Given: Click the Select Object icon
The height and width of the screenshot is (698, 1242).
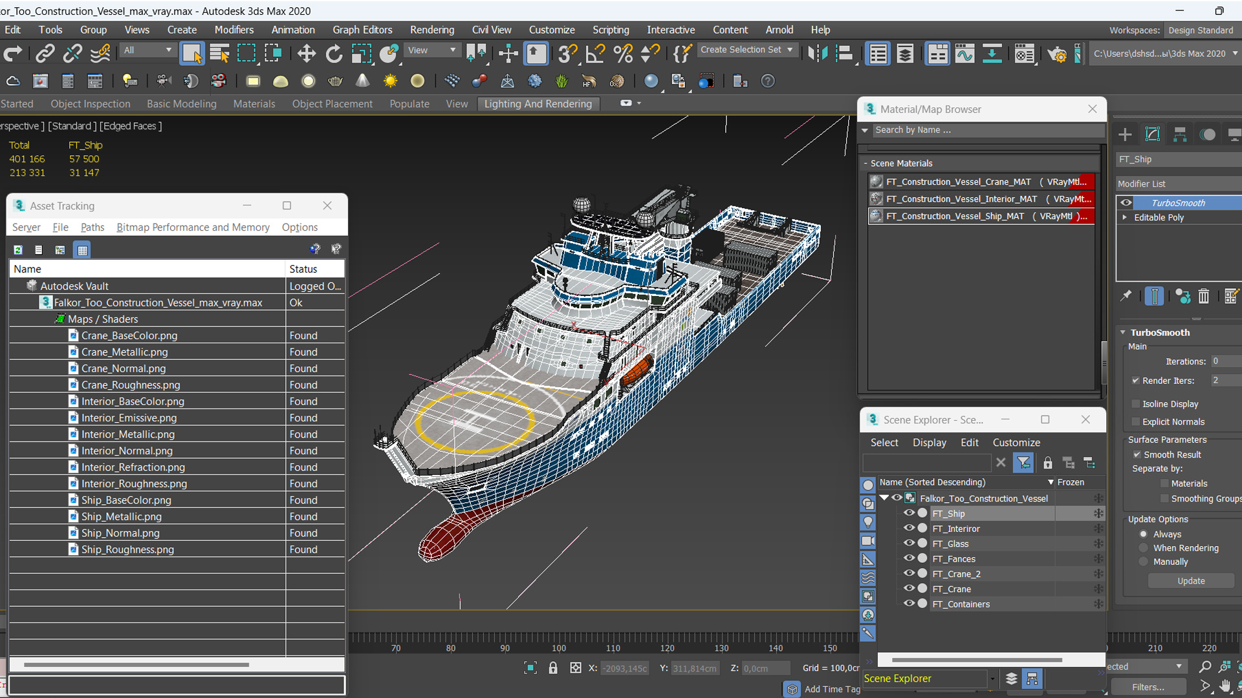Looking at the screenshot, I should (x=191, y=53).
